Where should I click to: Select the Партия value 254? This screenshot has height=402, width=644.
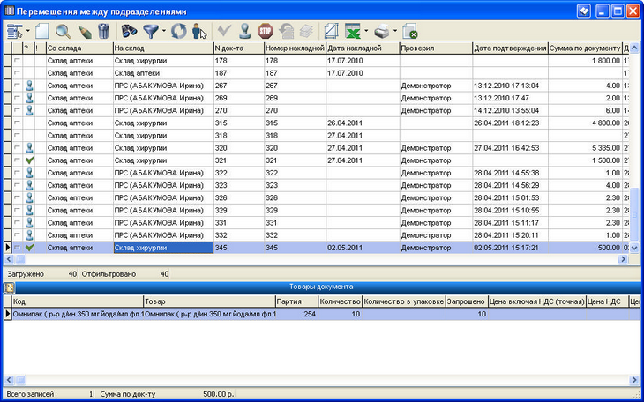click(297, 314)
